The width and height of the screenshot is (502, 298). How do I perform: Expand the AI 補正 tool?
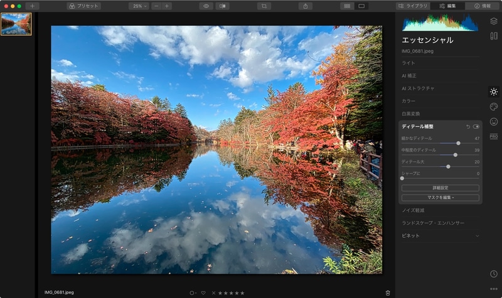click(441, 76)
